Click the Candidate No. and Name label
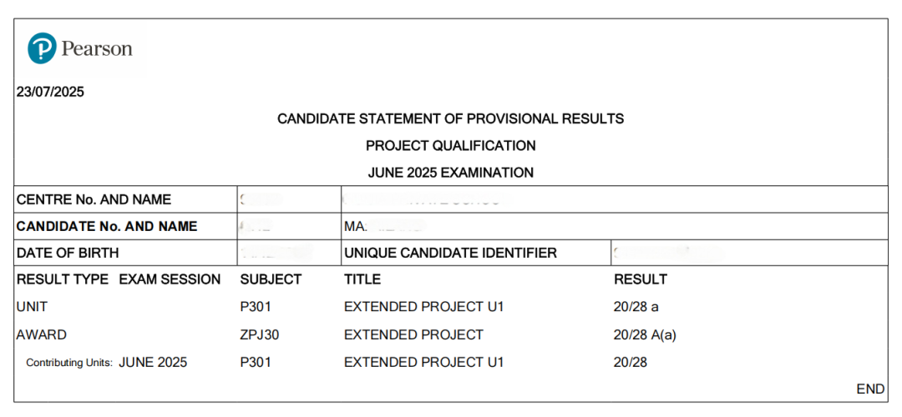The image size is (902, 417). click(x=107, y=226)
